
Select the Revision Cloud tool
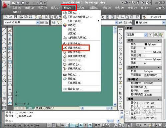click(4, 62)
